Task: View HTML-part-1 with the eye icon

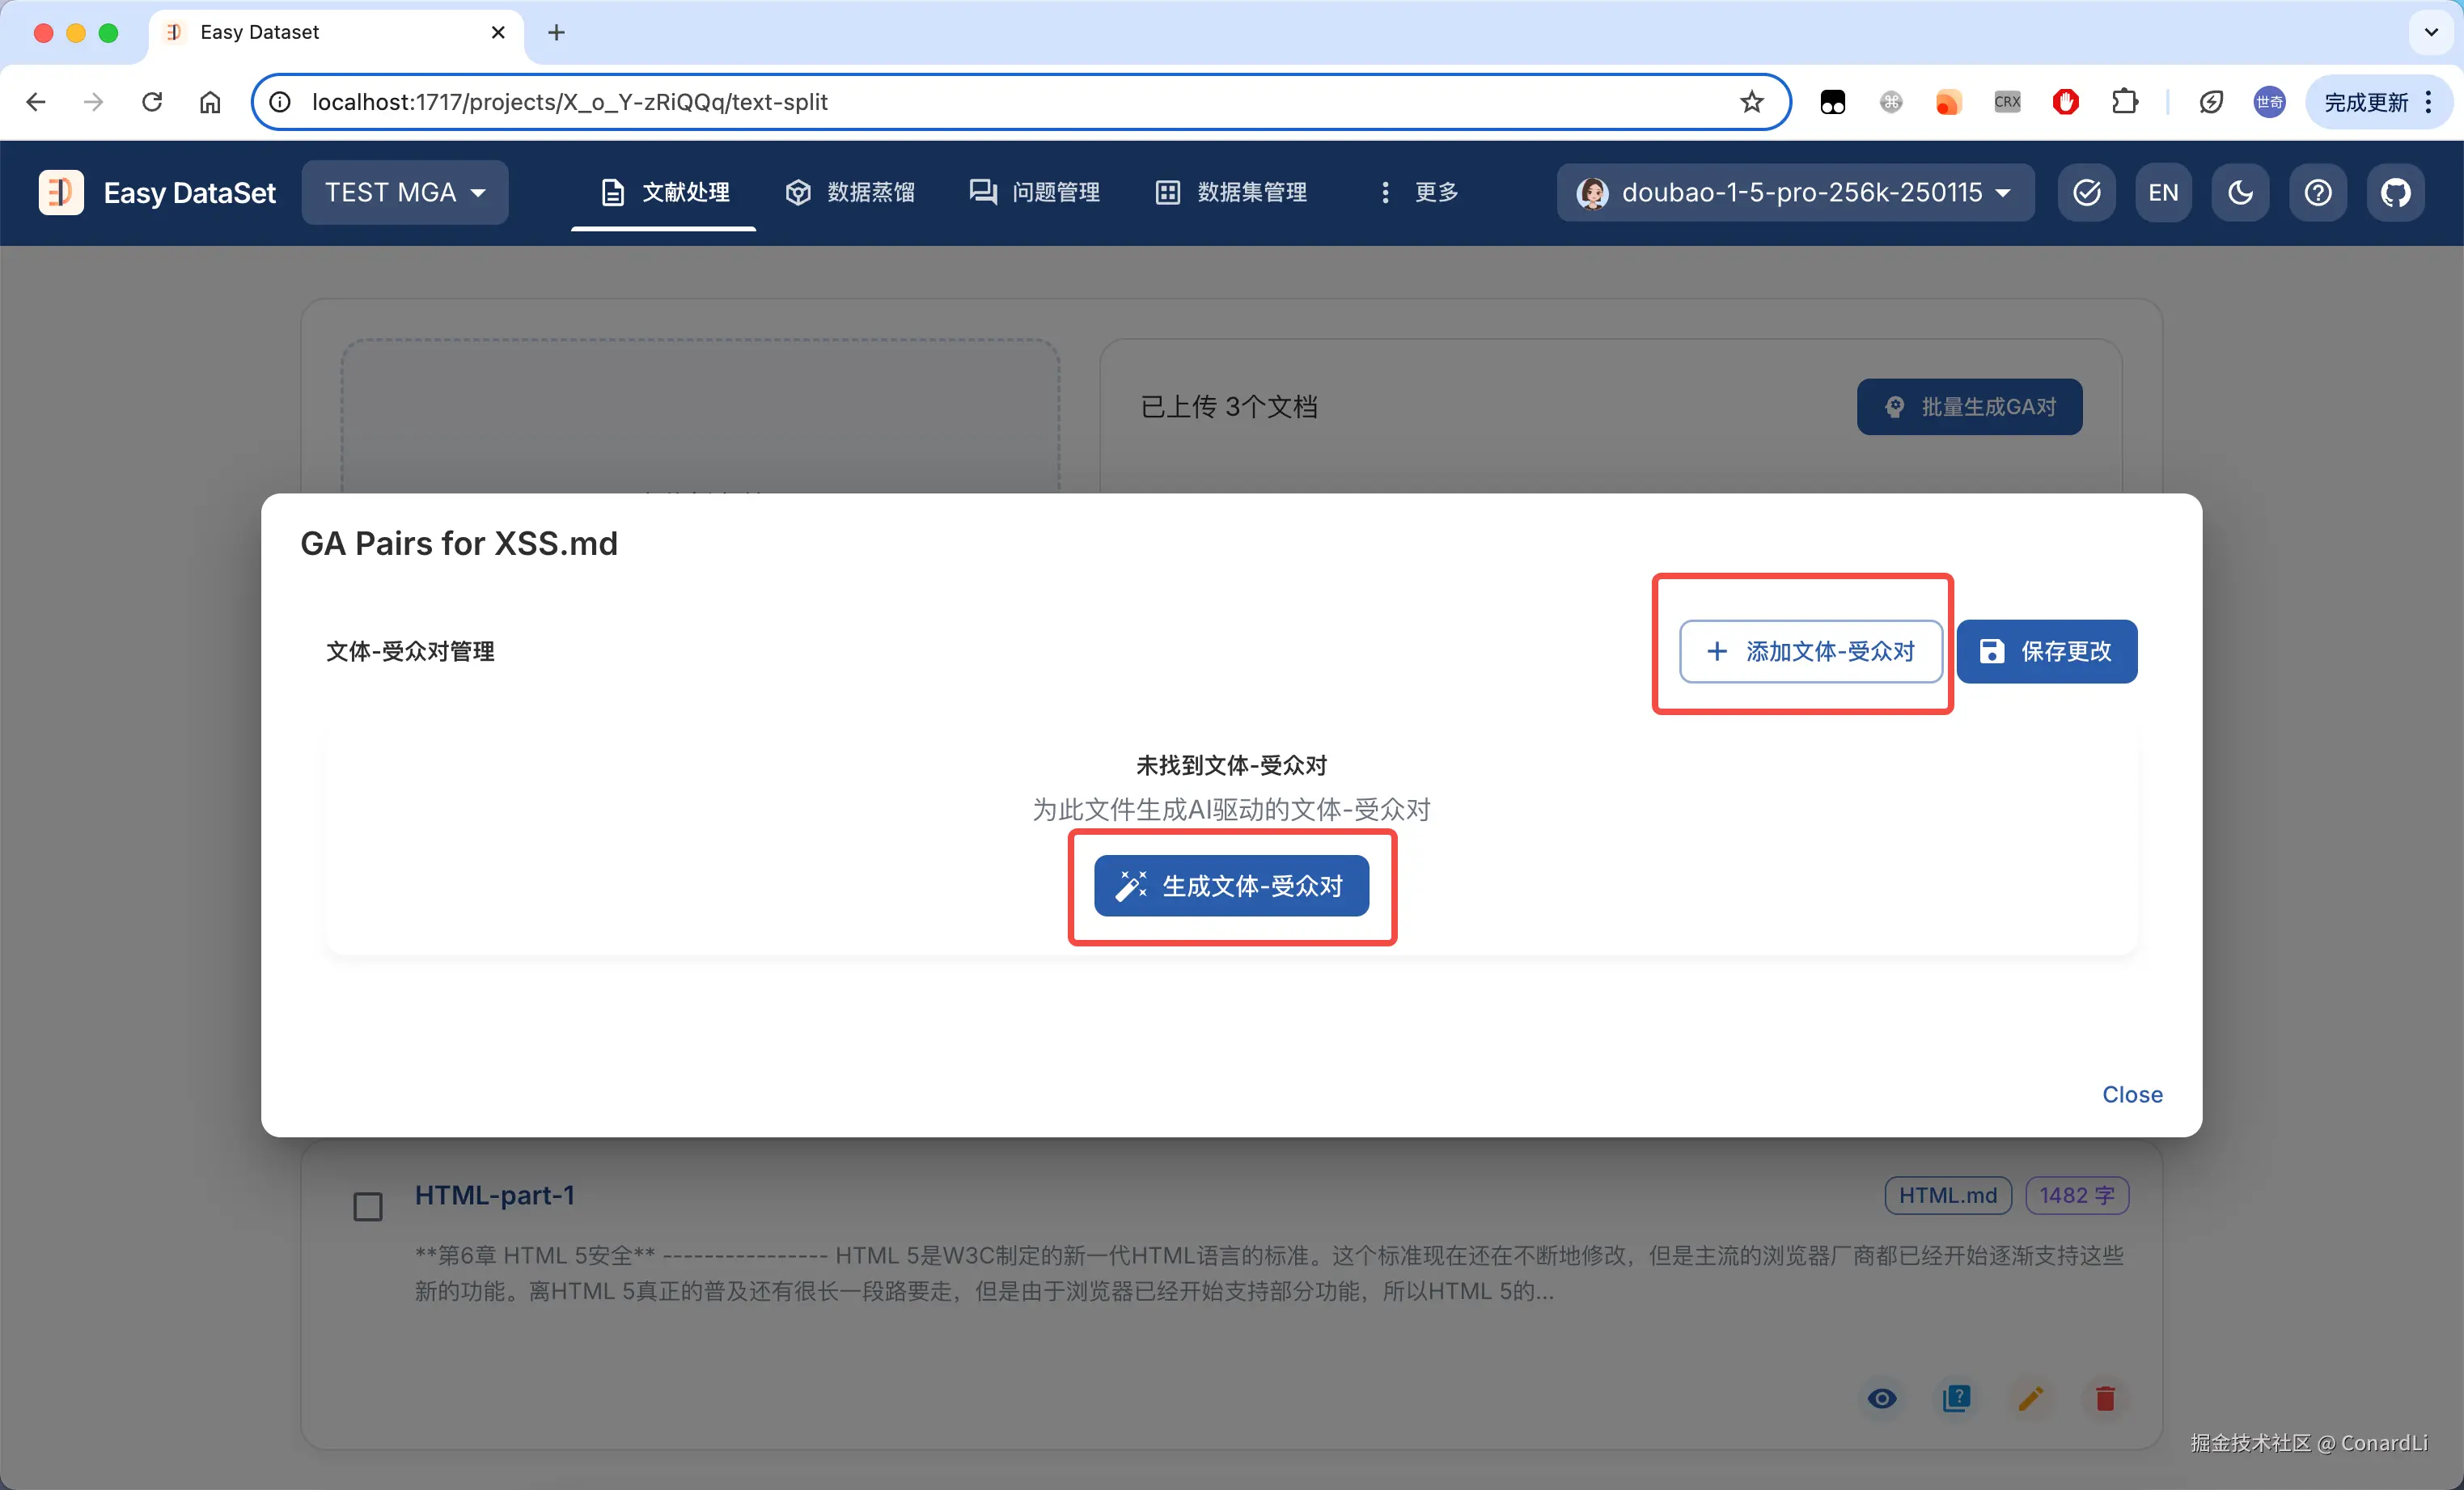Action: 1882,1398
